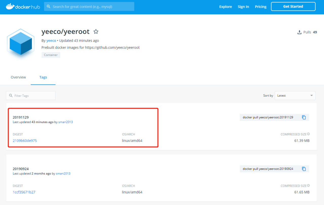Click the Container category badge

click(x=51, y=55)
